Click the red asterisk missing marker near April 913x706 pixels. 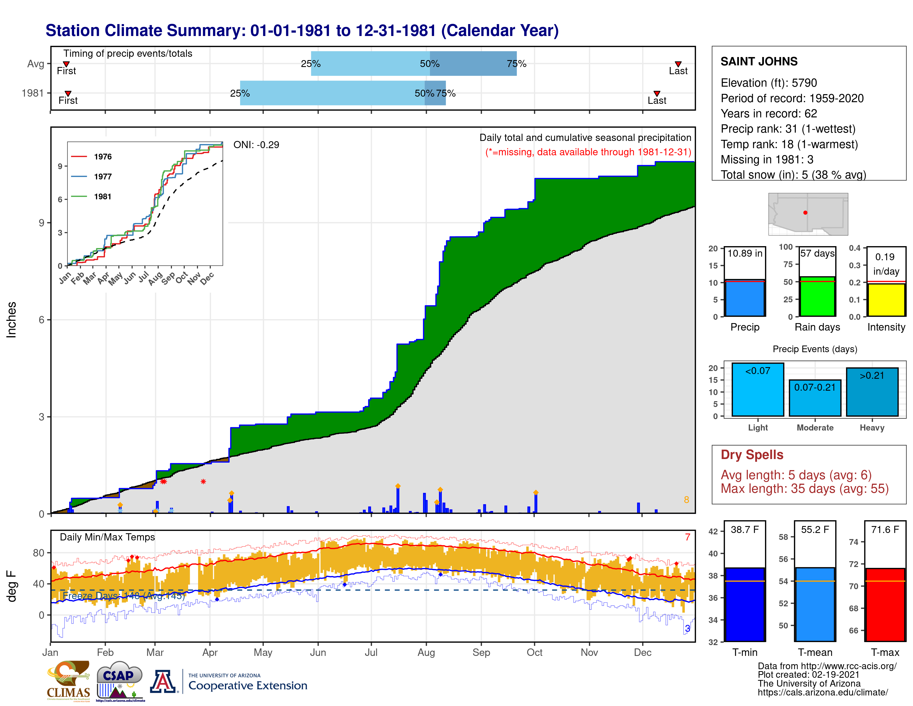(203, 482)
